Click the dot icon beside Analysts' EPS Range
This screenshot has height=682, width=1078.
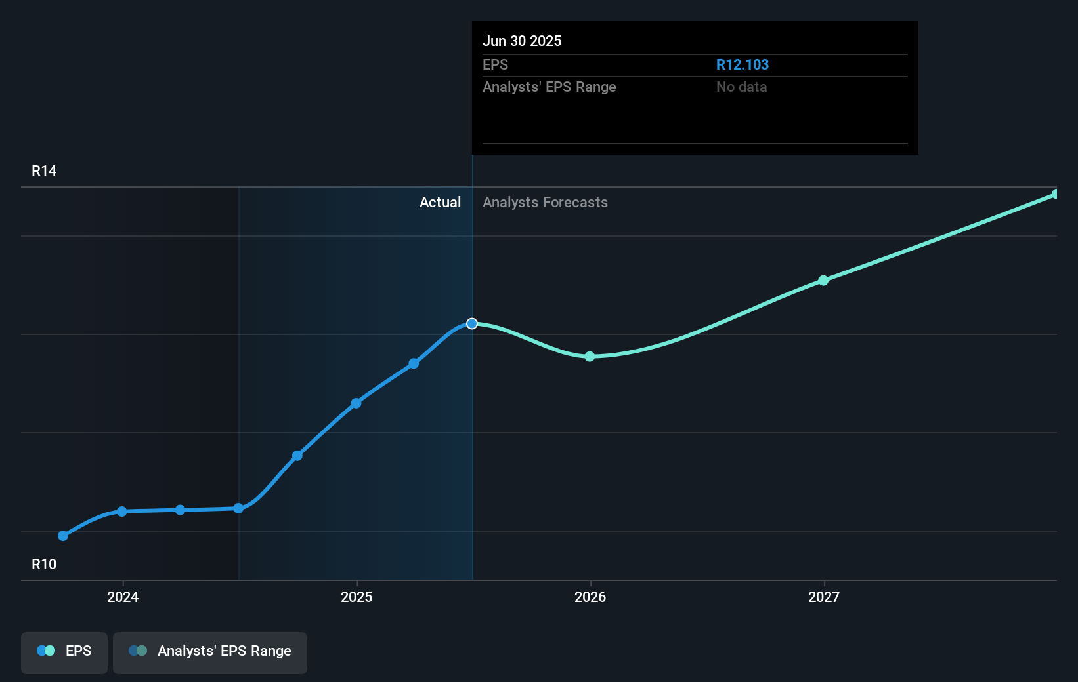[138, 651]
